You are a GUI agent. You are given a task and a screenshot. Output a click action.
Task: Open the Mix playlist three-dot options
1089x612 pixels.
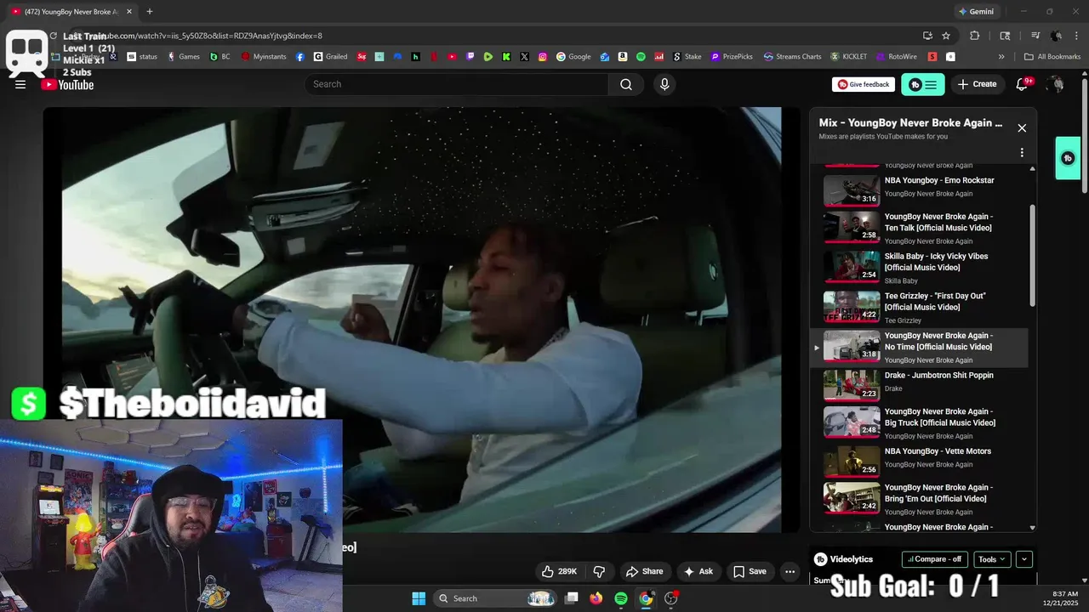click(x=1022, y=153)
